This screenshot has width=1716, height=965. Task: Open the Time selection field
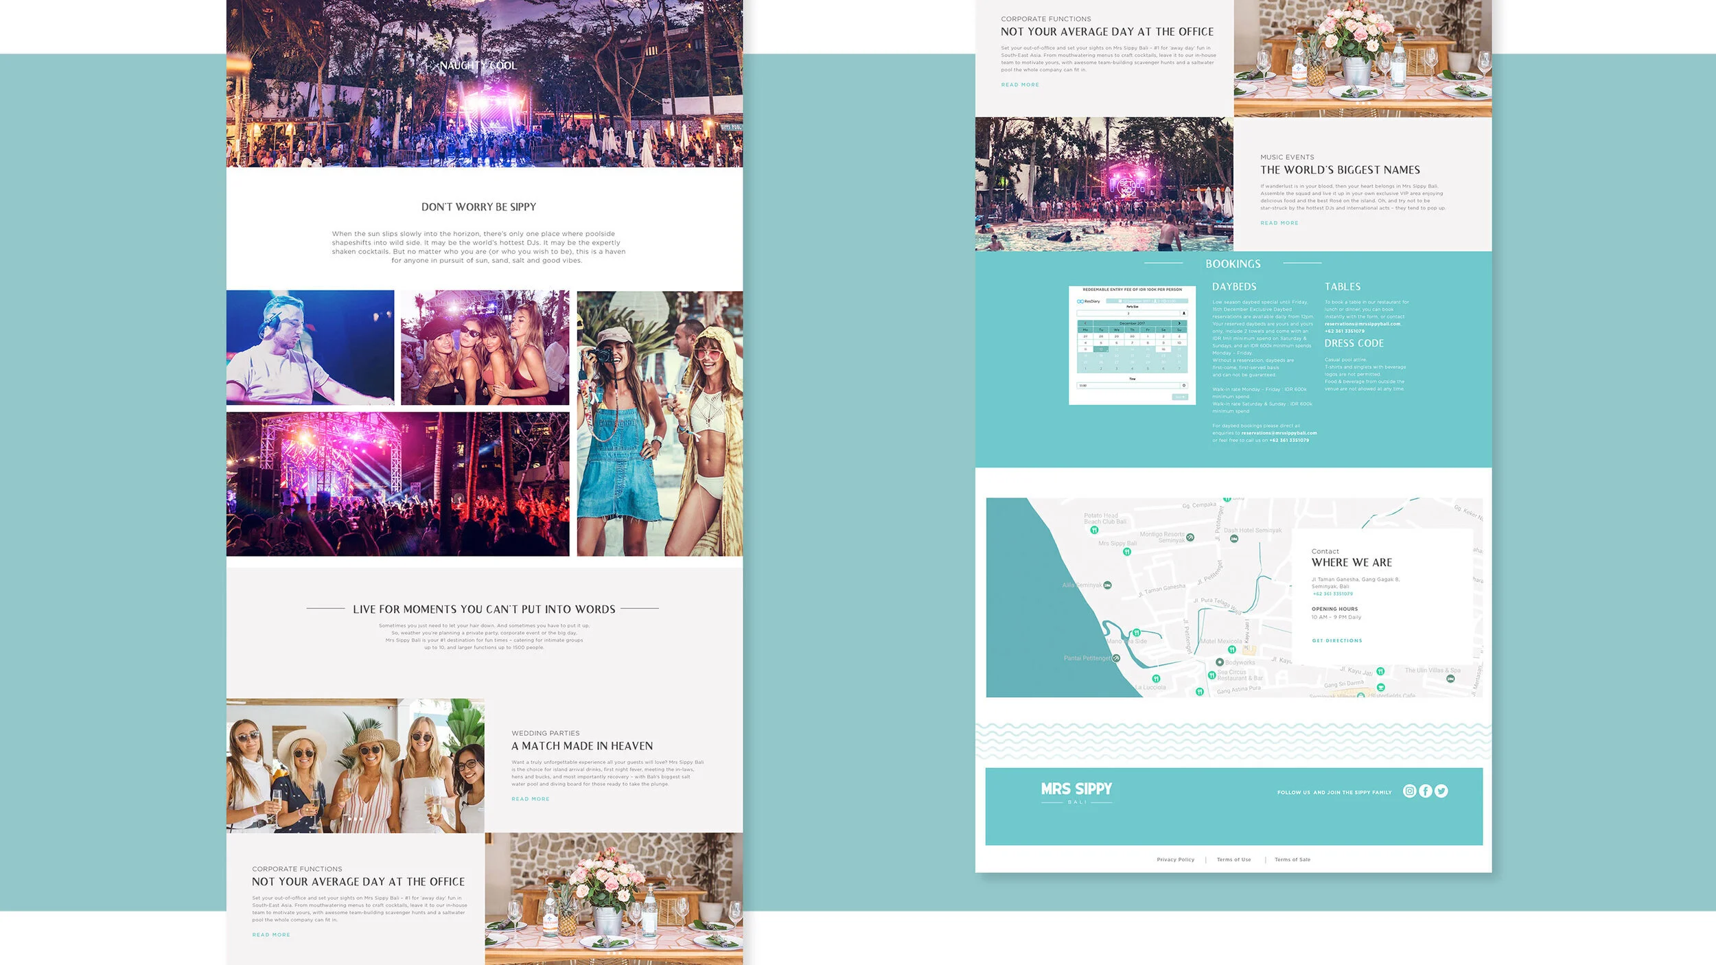click(1128, 385)
